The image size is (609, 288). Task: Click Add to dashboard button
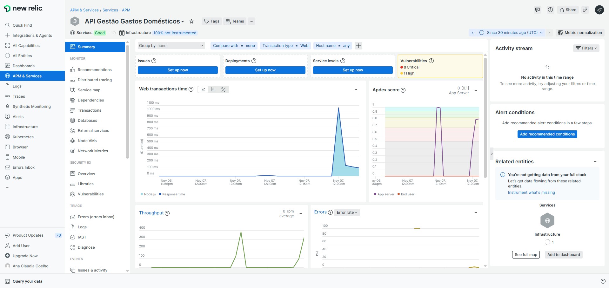click(x=564, y=255)
